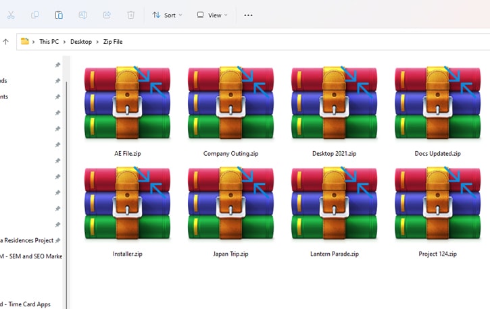This screenshot has height=309, width=490.
Task: Navigate to This PC in breadcrumb
Action: [49, 41]
